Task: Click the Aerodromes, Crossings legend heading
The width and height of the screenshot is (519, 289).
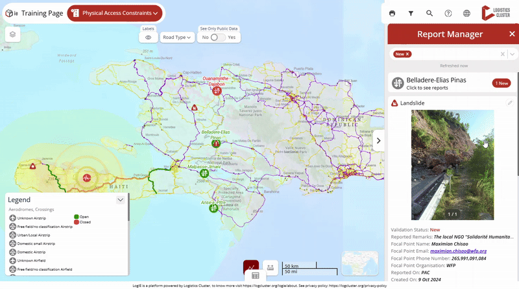Action: (31, 210)
